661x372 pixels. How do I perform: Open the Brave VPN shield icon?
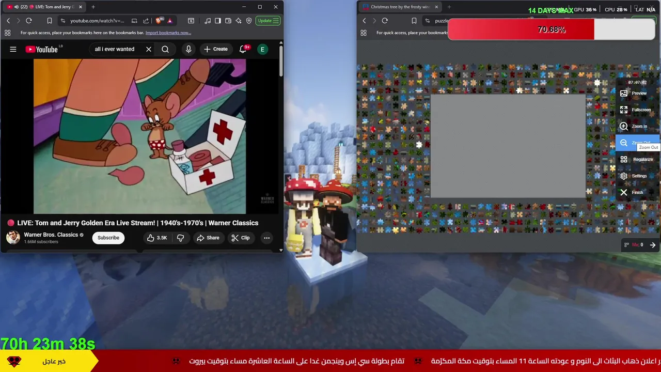click(249, 21)
